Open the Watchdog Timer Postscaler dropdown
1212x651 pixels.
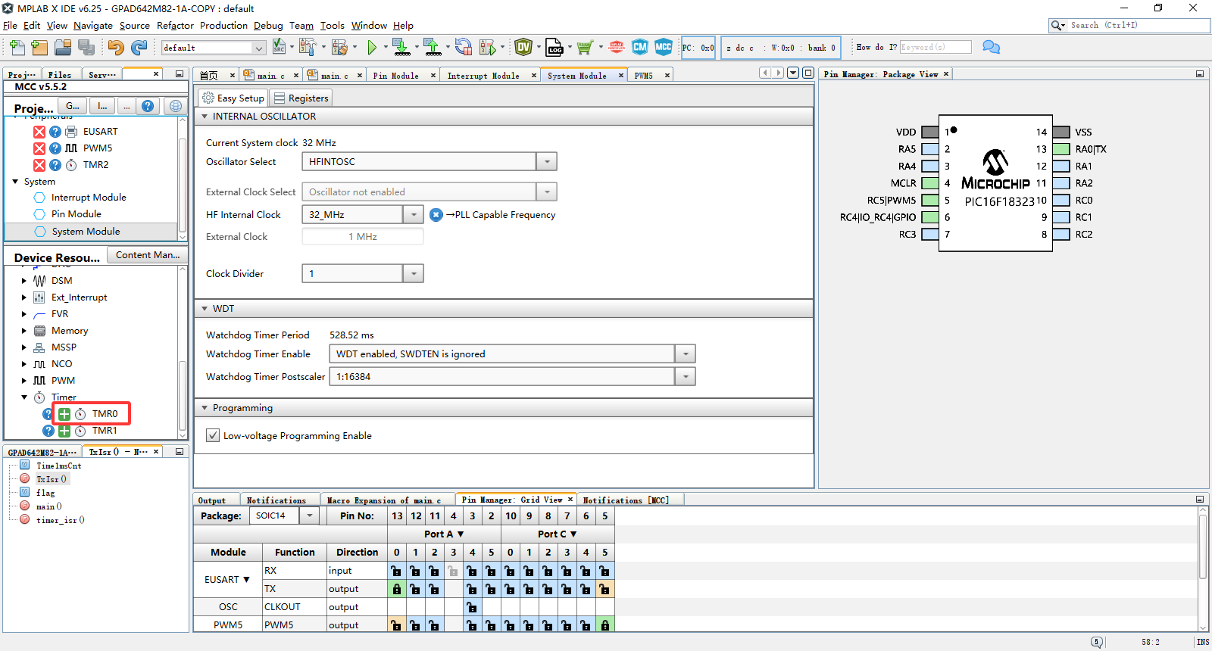pos(685,376)
